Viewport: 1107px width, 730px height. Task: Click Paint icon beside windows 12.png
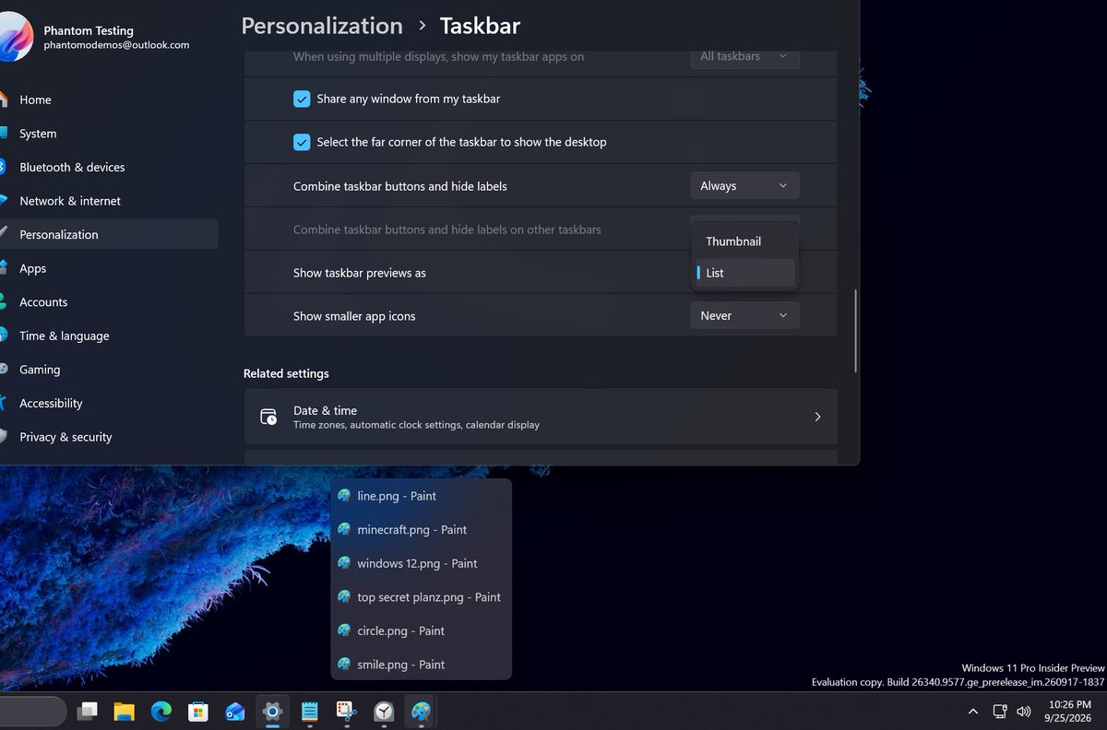point(344,562)
